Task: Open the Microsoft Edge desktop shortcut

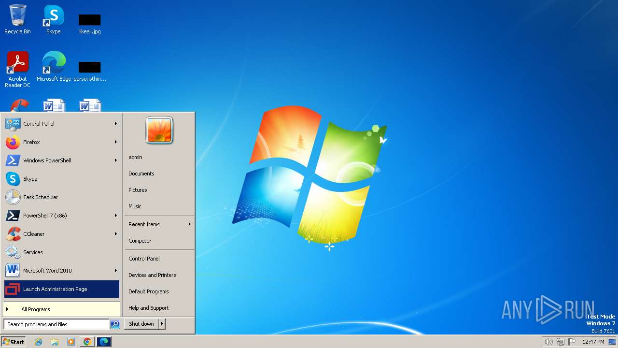Action: 54,66
